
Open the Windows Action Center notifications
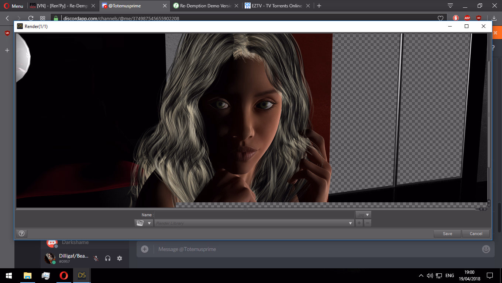tap(490, 276)
